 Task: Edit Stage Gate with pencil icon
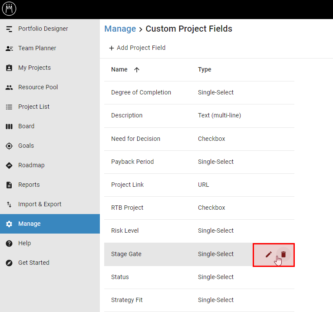pyautogui.click(x=268, y=254)
